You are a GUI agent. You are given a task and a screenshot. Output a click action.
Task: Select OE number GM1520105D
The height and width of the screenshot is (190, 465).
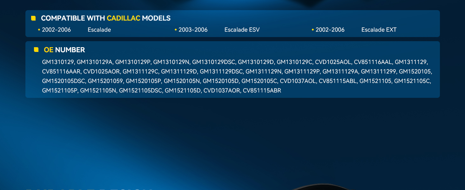[x=220, y=81]
